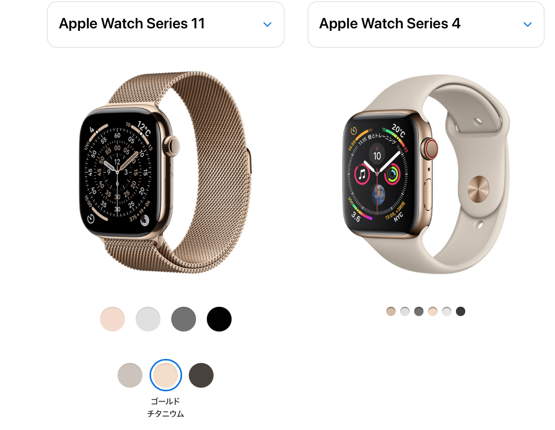Click the gold Series 11 Milanese loop watch image

[x=165, y=172]
